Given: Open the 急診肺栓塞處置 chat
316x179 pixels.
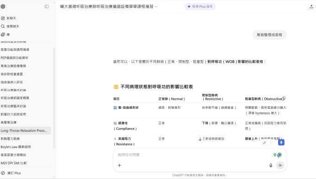Looking at the screenshot, I should tap(12, 74).
